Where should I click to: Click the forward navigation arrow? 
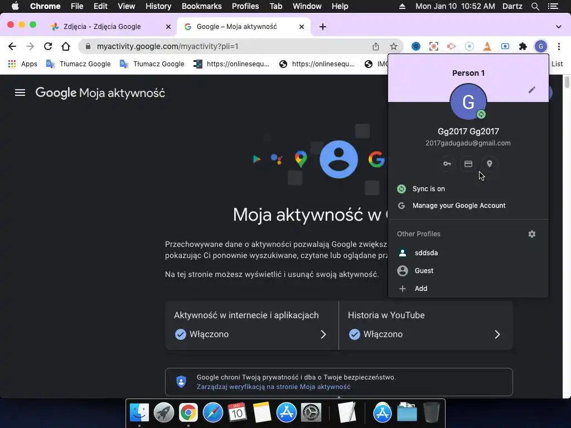[x=30, y=46]
